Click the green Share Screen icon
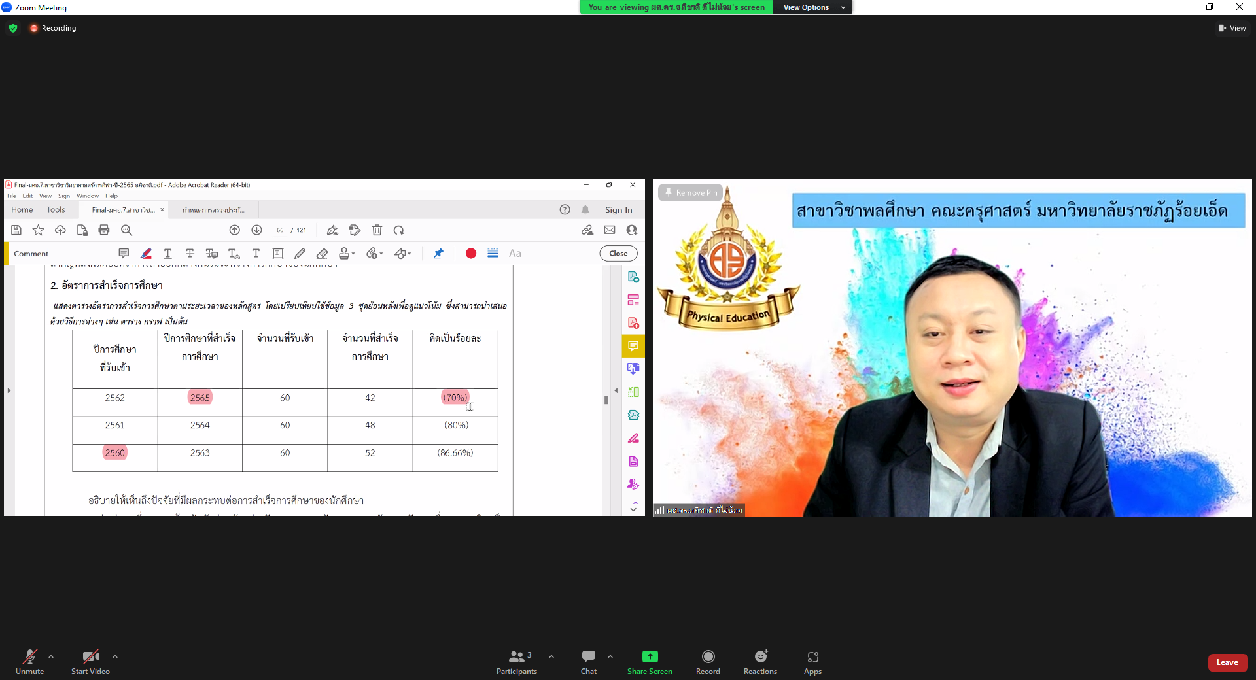1256x680 pixels. point(650,656)
